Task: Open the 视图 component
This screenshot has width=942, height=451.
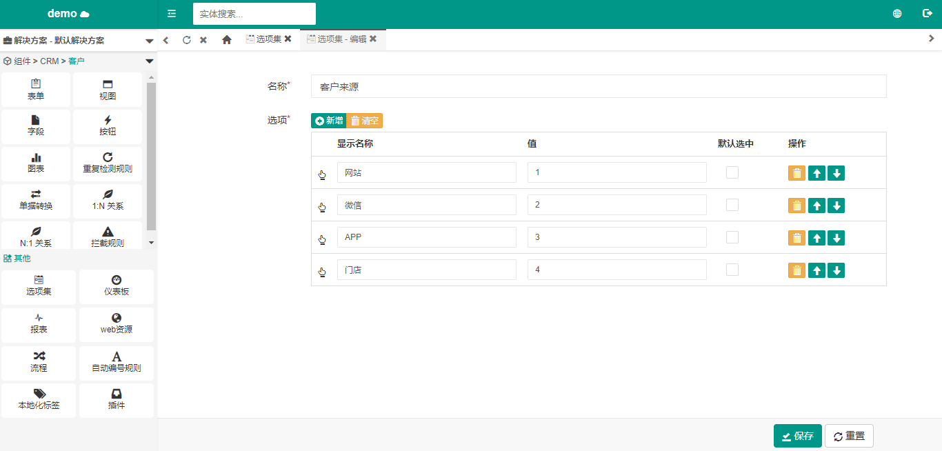Action: click(x=108, y=90)
